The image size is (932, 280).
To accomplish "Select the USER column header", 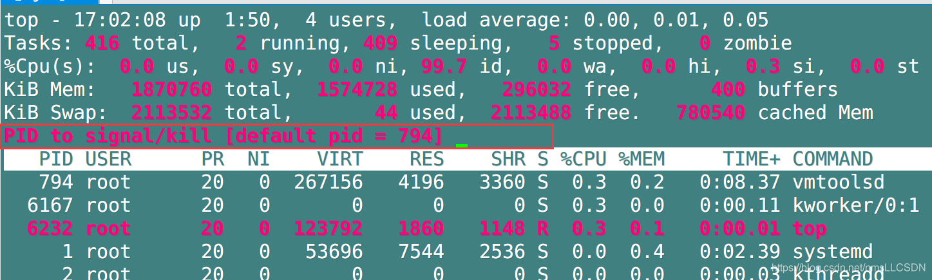I will click(108, 159).
